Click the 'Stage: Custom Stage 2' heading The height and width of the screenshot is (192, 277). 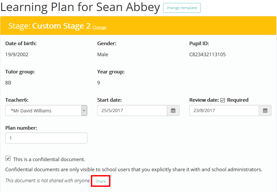(49, 26)
